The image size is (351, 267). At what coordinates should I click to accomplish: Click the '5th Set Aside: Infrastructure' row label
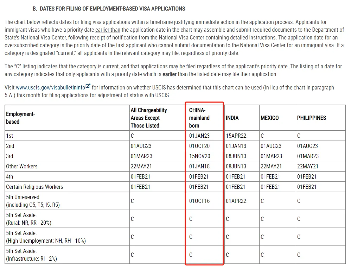(x=31, y=255)
